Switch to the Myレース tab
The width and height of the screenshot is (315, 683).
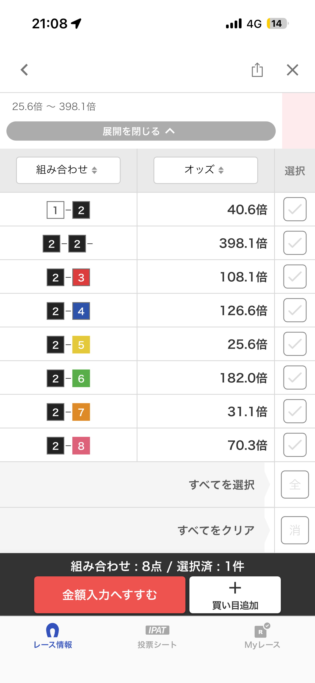[262, 637]
